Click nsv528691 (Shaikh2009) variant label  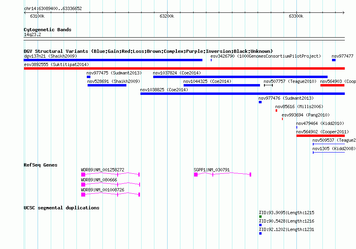[x=114, y=81]
